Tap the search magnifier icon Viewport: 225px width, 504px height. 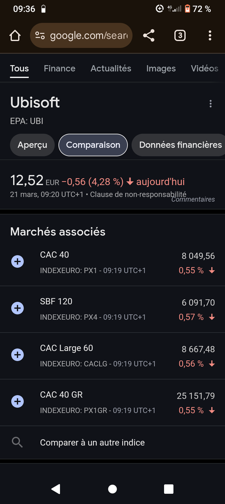[17, 442]
